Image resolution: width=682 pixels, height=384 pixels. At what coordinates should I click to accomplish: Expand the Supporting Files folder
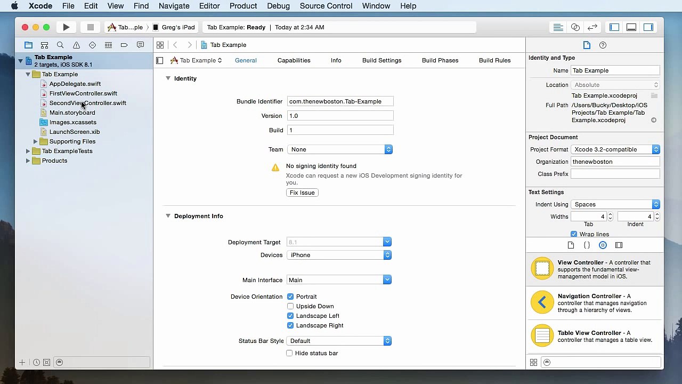35,141
